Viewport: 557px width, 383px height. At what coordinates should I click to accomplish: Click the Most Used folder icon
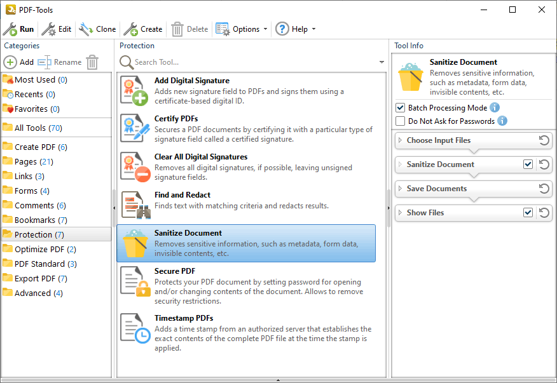coord(8,79)
